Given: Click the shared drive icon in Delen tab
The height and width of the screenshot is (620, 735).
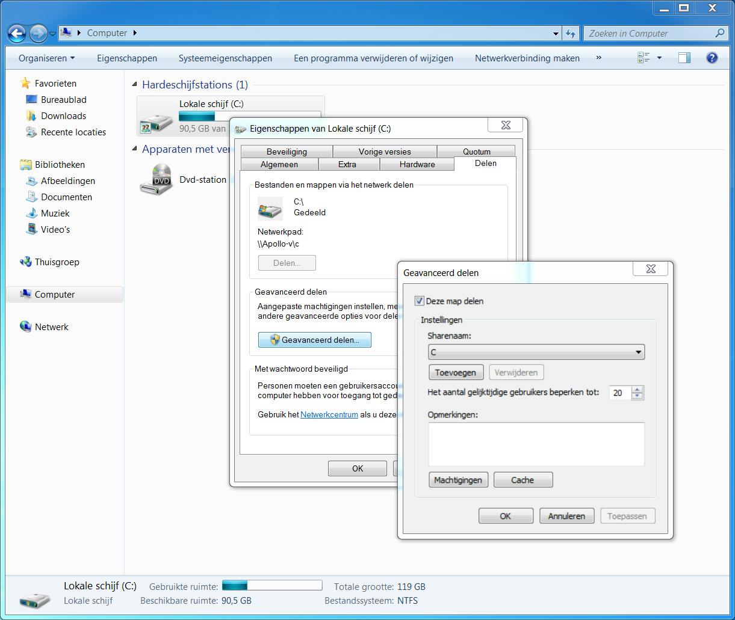Looking at the screenshot, I should 270,208.
